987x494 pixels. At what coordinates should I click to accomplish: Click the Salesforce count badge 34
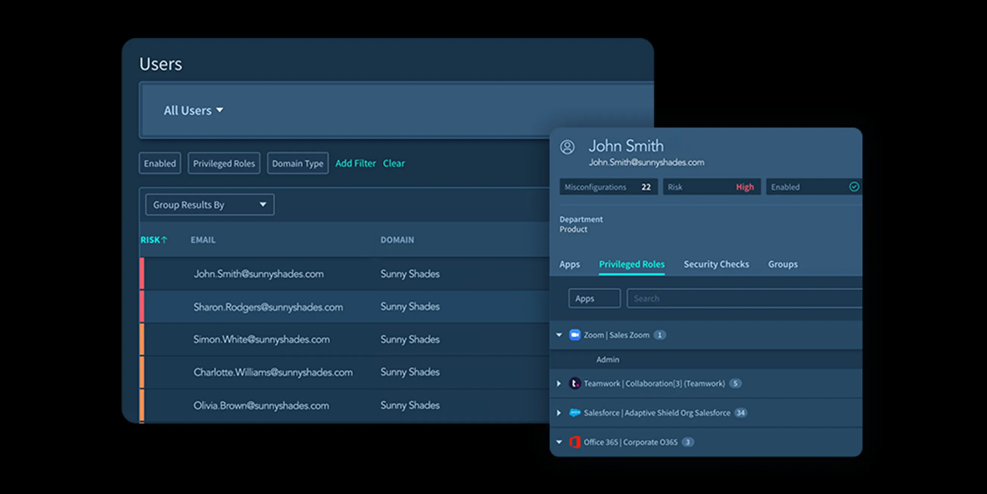coord(741,413)
